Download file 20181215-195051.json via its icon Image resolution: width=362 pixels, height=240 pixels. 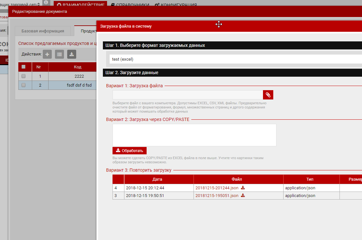tap(243, 195)
